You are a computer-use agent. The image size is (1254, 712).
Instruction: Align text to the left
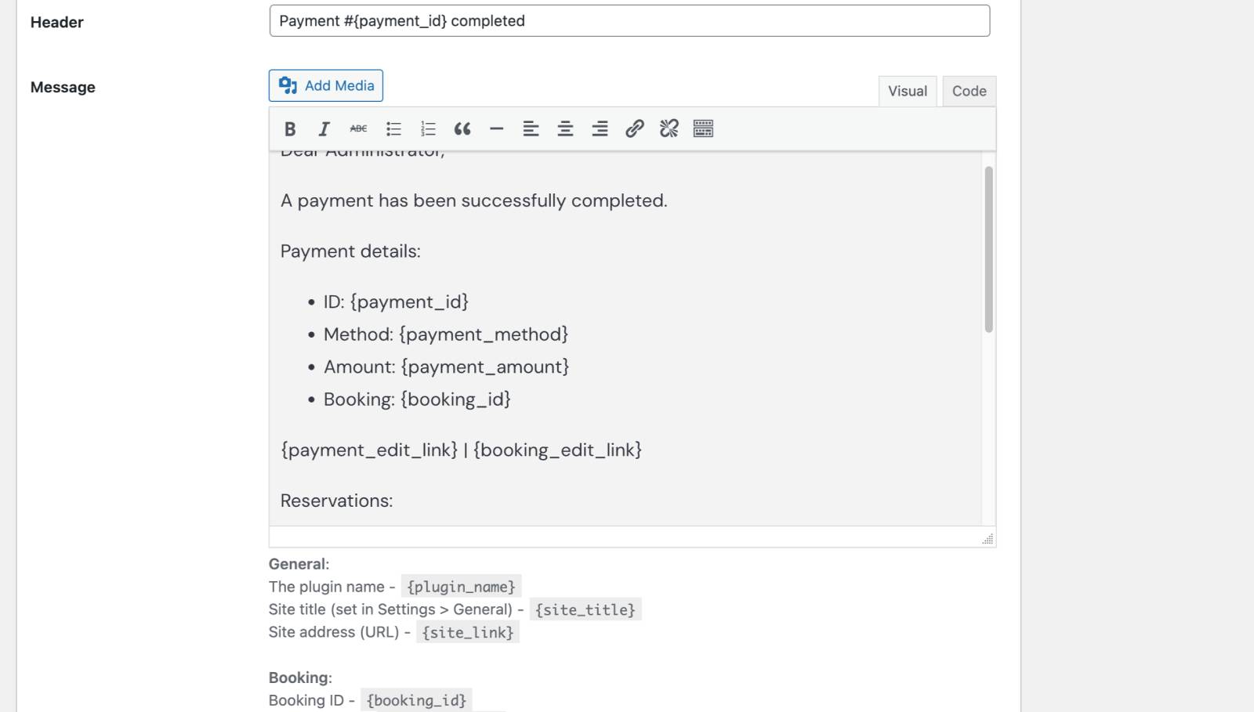tap(531, 129)
